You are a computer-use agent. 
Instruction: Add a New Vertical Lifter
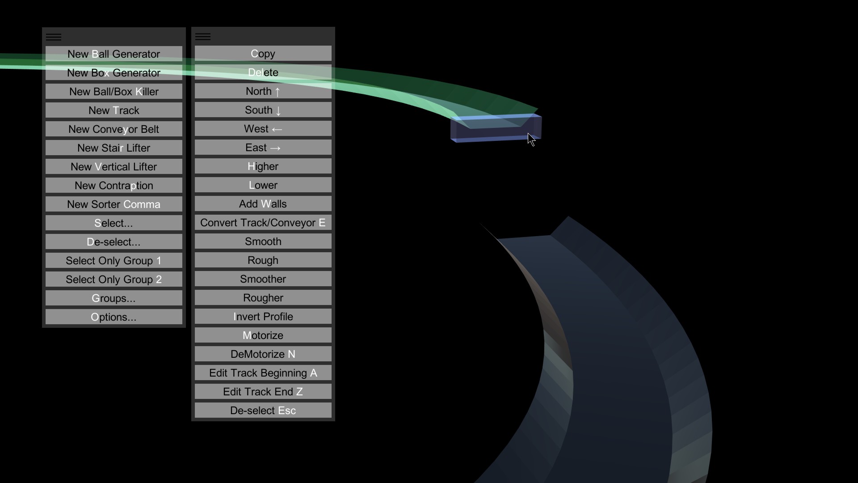tap(114, 167)
